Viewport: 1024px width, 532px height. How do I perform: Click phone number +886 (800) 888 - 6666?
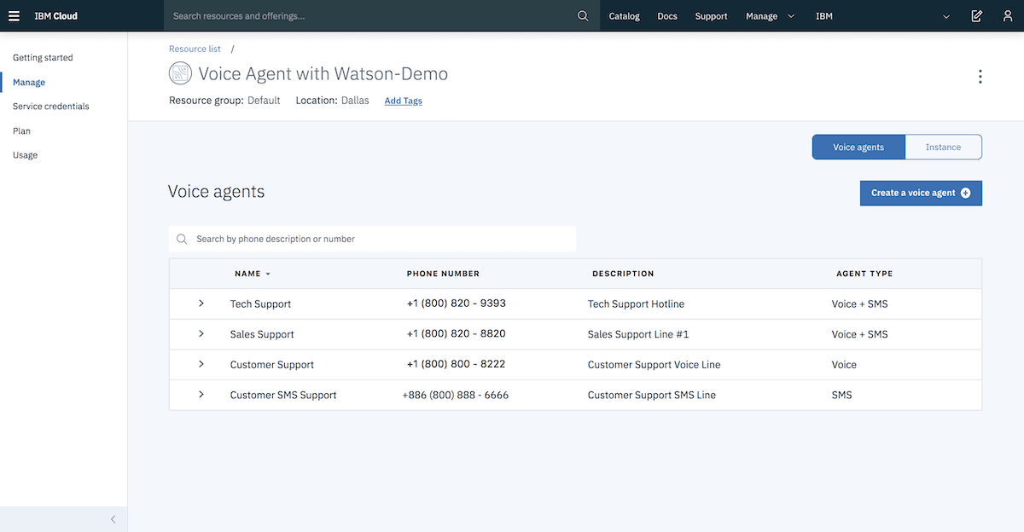coord(456,395)
